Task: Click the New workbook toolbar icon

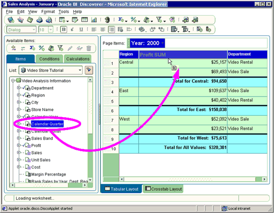Action: point(11,20)
